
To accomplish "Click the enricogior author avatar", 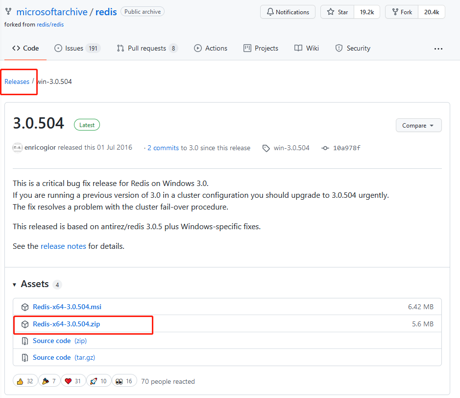I will (x=17, y=148).
